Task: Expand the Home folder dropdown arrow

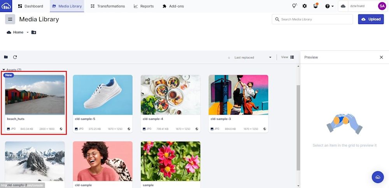Action: tap(28, 33)
